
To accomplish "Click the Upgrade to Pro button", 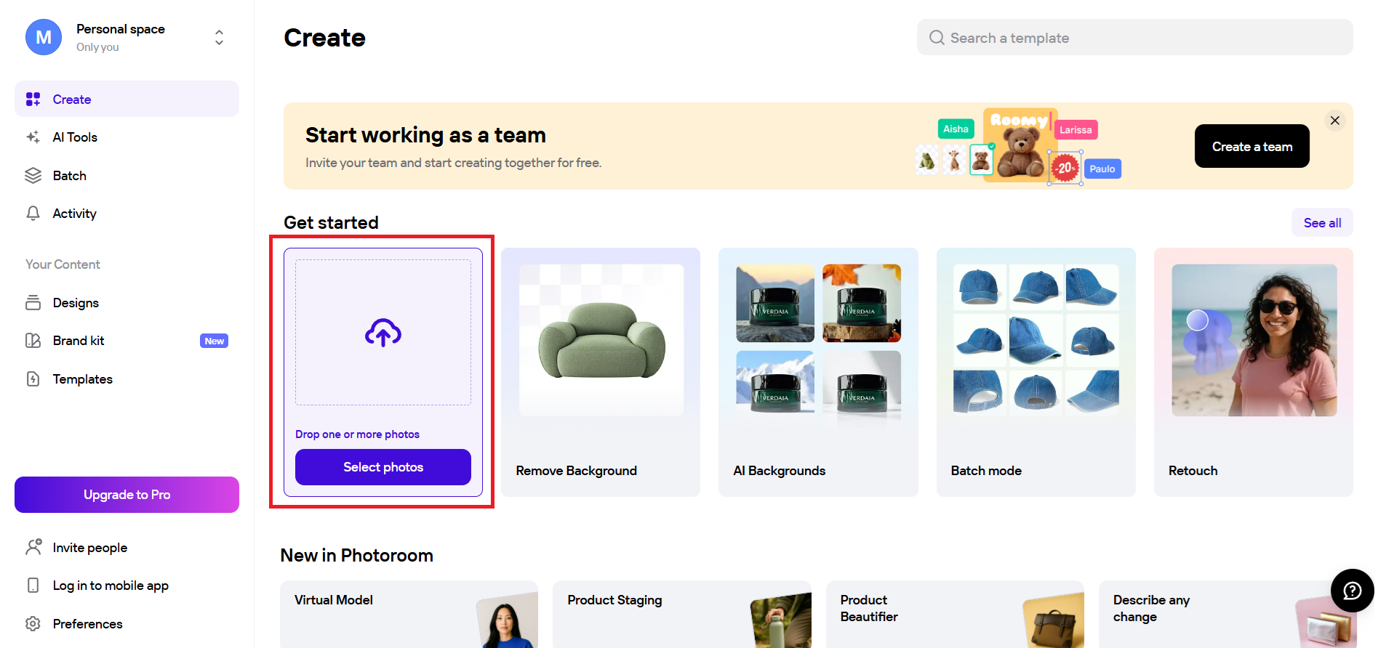I will pos(127,495).
